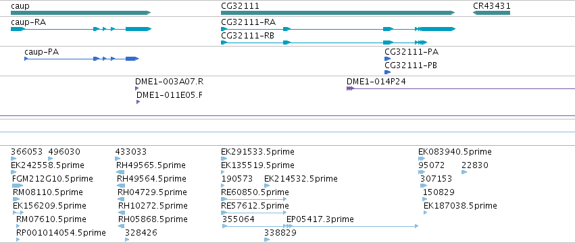
Task: Select the CG32111-RA transcript
Action: (x=338, y=29)
